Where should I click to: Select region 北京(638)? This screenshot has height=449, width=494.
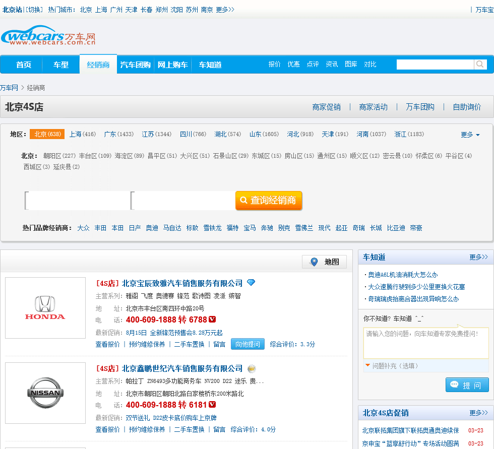47,134
